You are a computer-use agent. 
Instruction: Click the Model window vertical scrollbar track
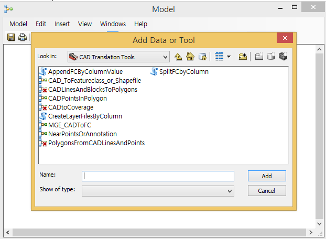(x=320, y=136)
